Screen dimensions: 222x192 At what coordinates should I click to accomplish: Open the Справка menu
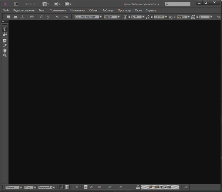click(x=151, y=10)
